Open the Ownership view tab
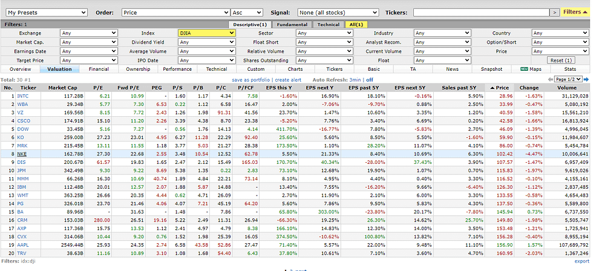Screen dimensions: 605x271 (138, 69)
